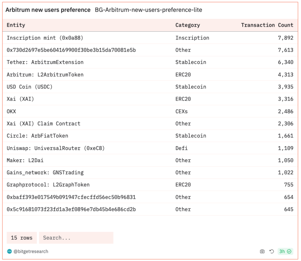The image size is (301, 261).
Task: Click the 15 rows counter
Action: coord(22,238)
